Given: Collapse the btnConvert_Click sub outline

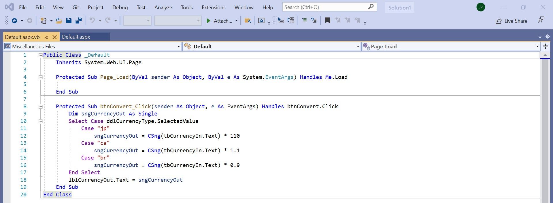Looking at the screenshot, I should pos(40,107).
